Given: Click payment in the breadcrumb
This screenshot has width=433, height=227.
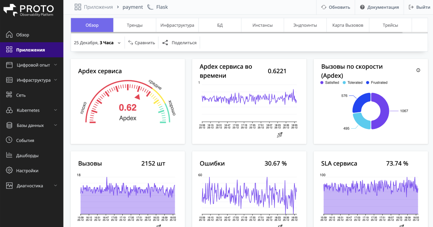Looking at the screenshot, I should click(132, 7).
